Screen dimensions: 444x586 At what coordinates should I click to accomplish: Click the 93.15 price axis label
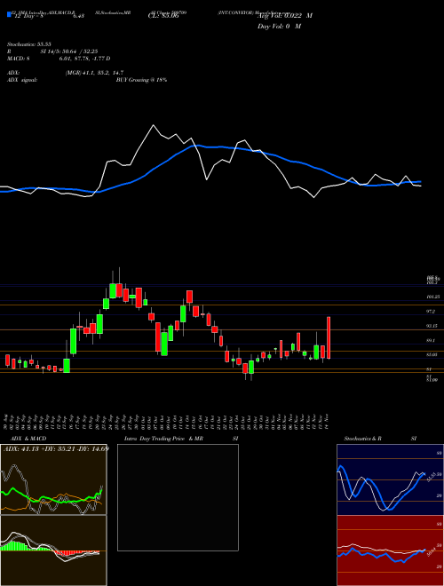pyautogui.click(x=432, y=326)
